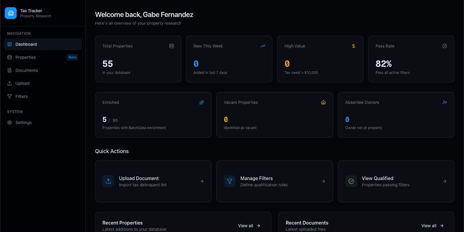Viewport: 464px width, 232px height.
Task: Click the upload icon in Upload Document tile
Action: tap(108, 181)
